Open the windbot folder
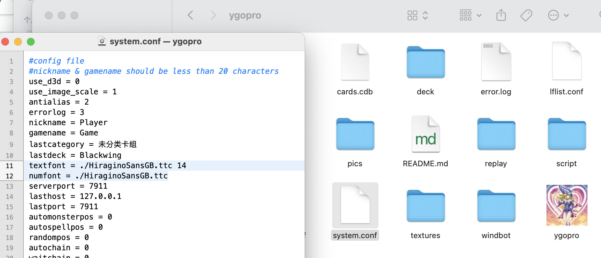 tap(496, 206)
